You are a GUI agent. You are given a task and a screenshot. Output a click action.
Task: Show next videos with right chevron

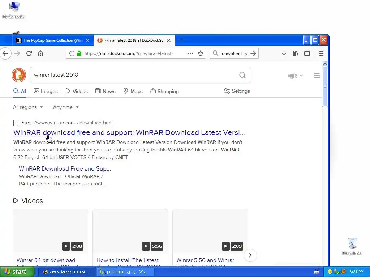[250, 255]
